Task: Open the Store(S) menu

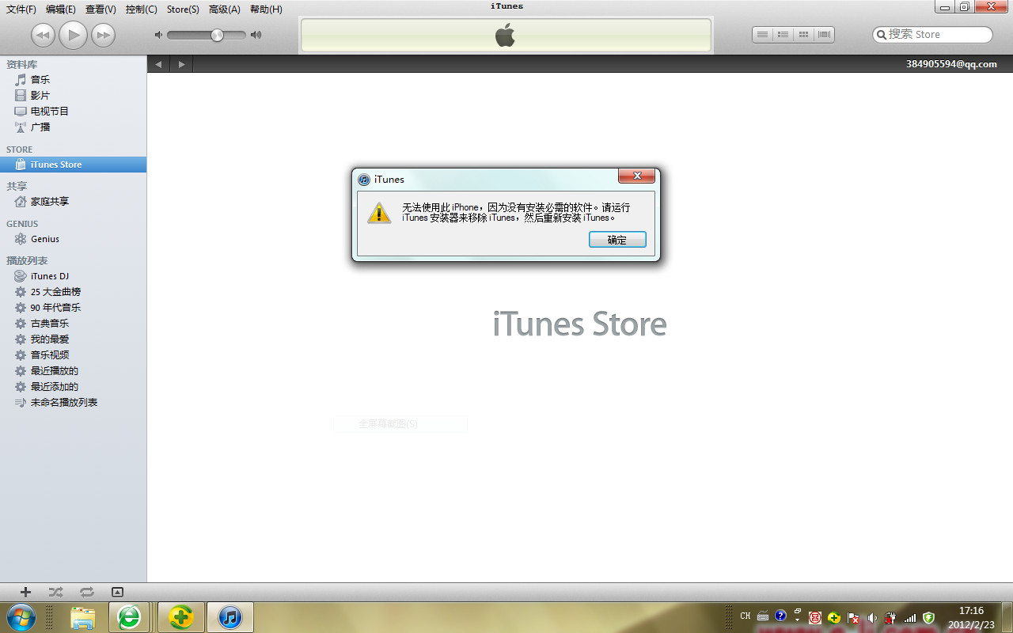Action: tap(183, 9)
